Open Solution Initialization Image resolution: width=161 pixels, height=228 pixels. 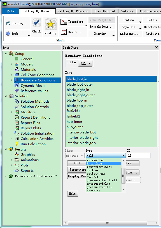point(38,133)
